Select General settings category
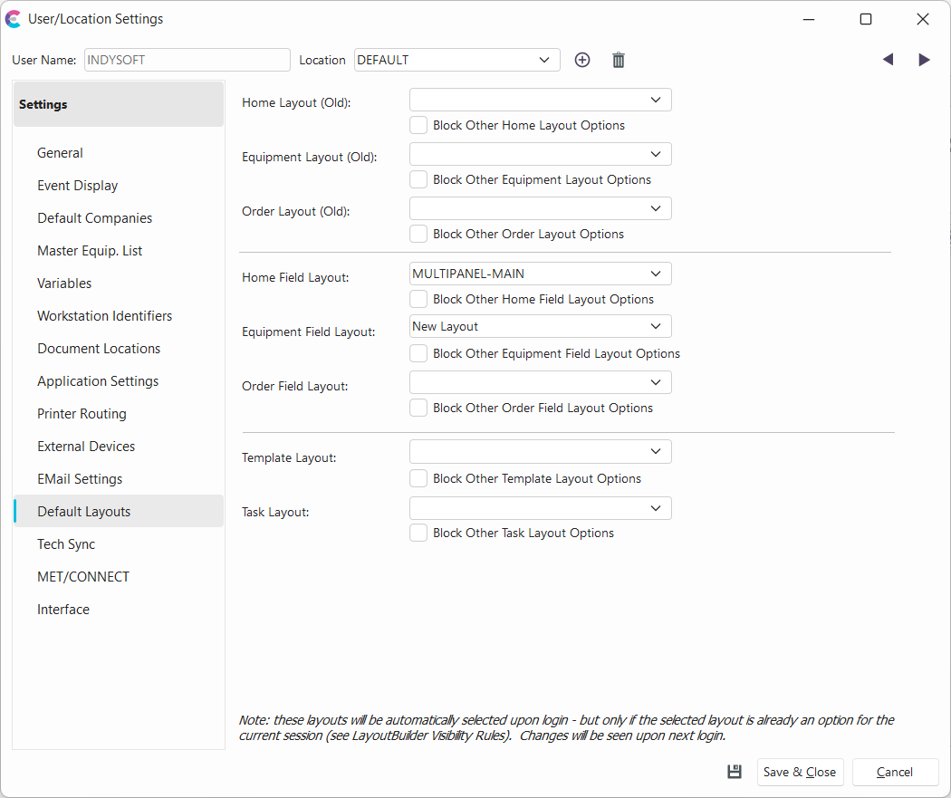 coord(60,153)
